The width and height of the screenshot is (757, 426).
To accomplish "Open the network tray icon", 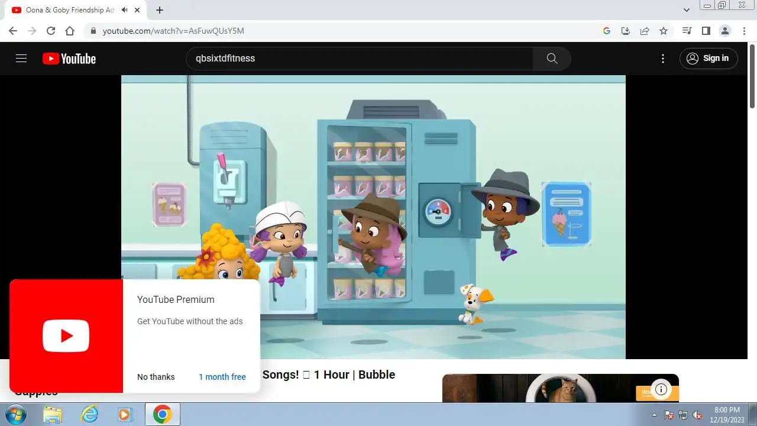I will coord(683,415).
